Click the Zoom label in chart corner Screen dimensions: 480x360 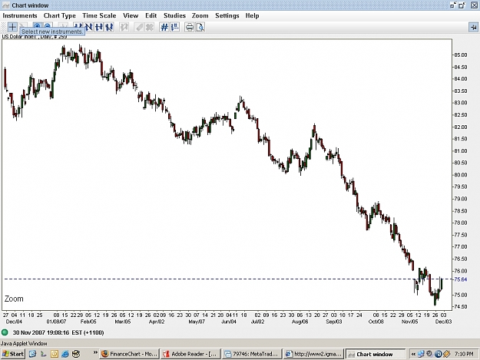(x=14, y=299)
